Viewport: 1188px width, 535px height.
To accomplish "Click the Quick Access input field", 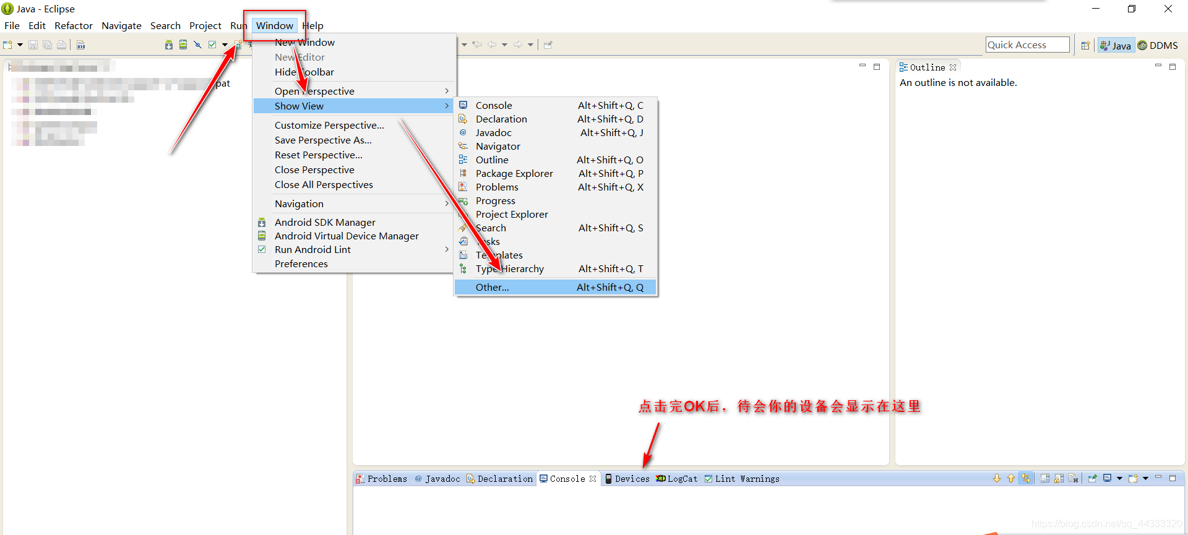I will [1027, 45].
